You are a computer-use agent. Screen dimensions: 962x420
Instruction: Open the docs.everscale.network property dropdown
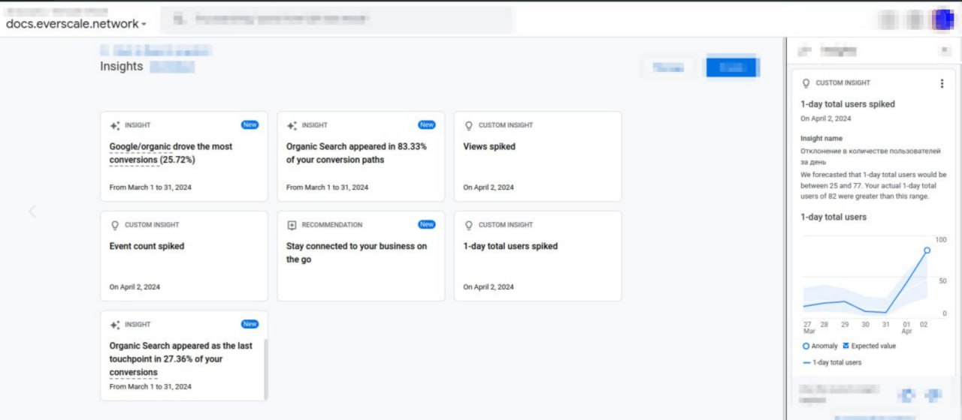pyautogui.click(x=75, y=24)
